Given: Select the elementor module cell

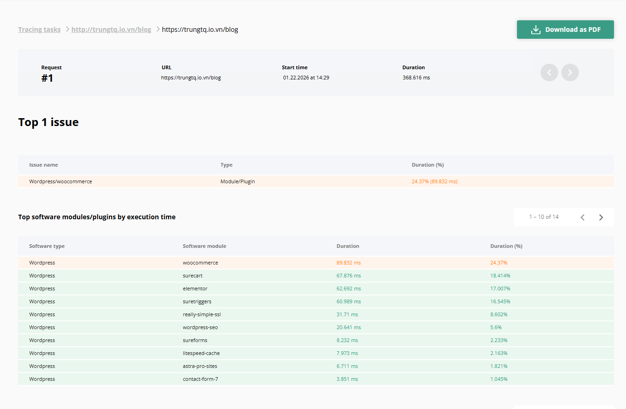Looking at the screenshot, I should [195, 289].
